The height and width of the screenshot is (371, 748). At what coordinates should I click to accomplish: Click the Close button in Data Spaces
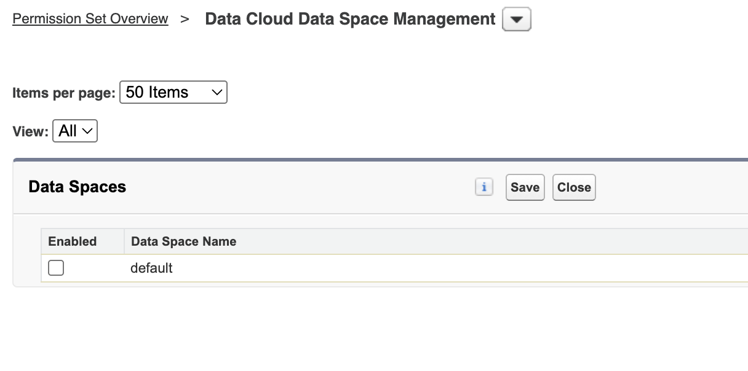point(574,187)
